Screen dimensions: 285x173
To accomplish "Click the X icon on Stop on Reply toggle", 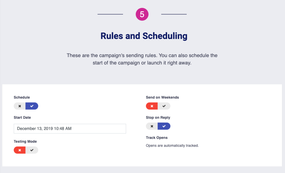I will [152, 126].
